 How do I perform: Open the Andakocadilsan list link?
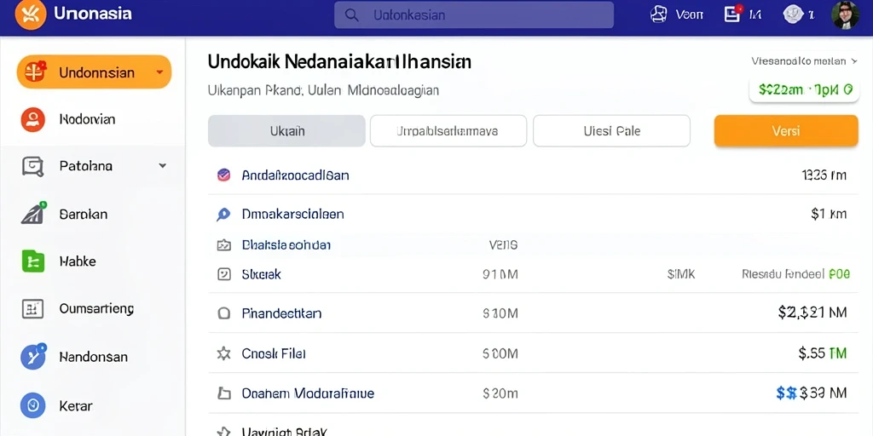tap(295, 175)
